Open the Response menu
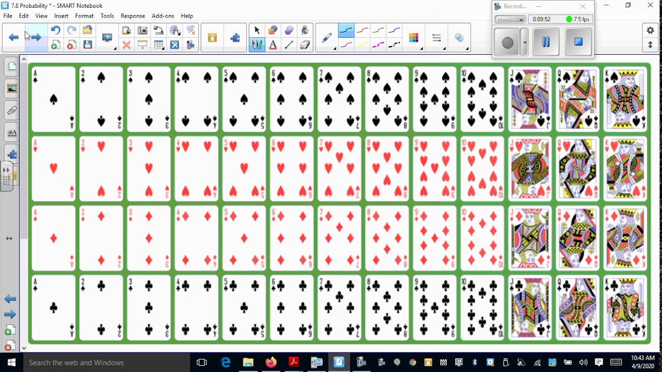This screenshot has height=372, width=662. click(133, 16)
